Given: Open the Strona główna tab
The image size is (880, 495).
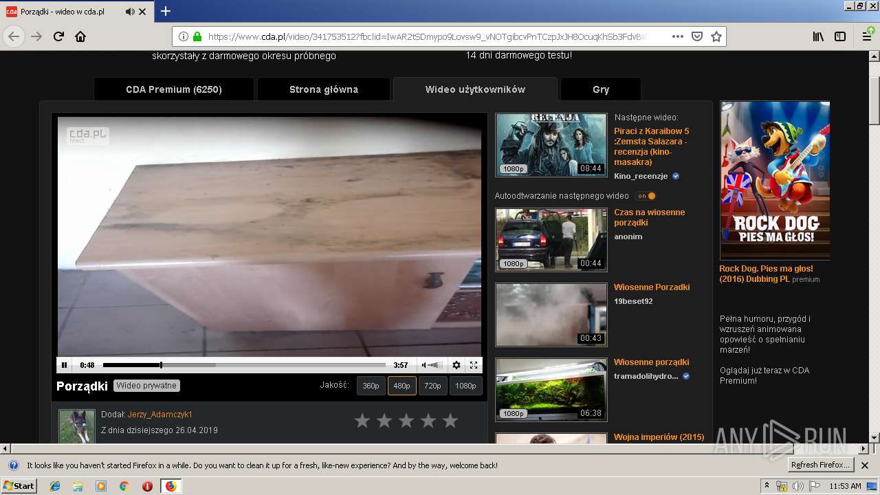Looking at the screenshot, I should pos(324,89).
